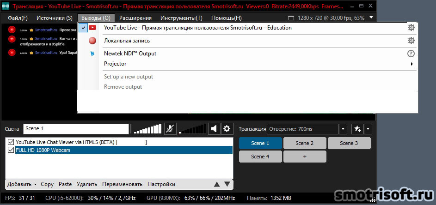
Task: Open audio settings gear beside speaker
Action: [227, 129]
